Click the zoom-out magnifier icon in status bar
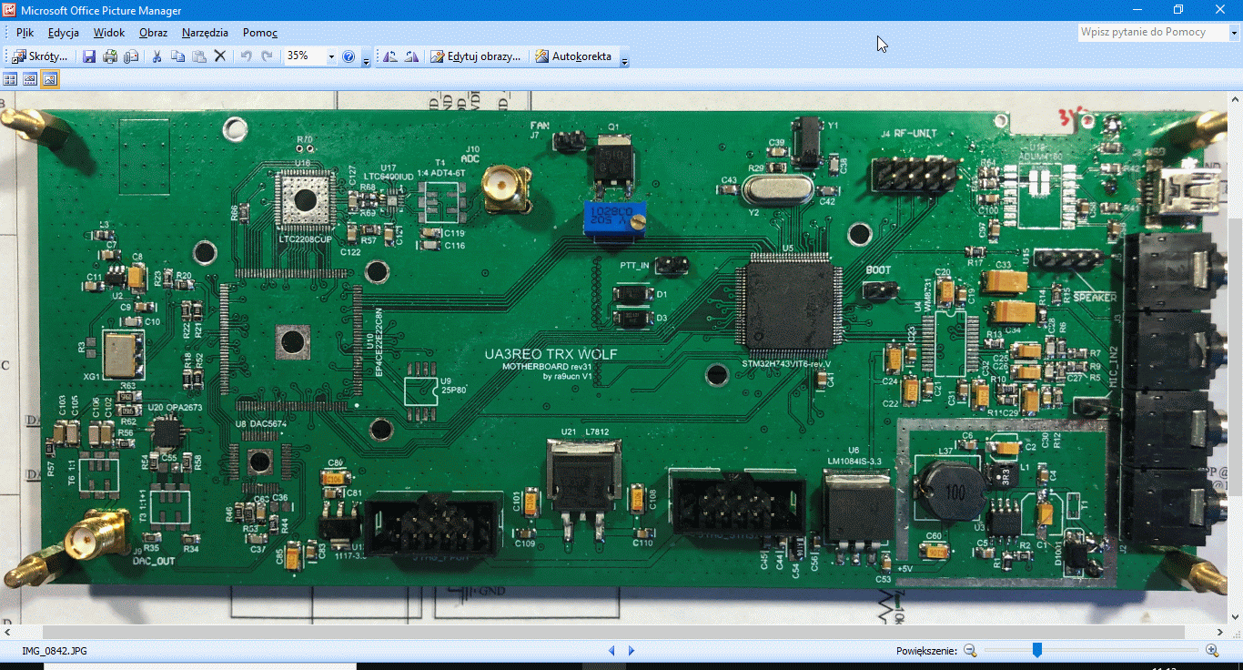 pyautogui.click(x=970, y=650)
